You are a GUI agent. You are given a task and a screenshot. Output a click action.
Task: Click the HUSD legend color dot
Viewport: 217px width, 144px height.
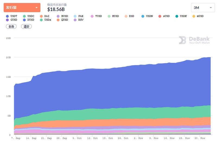pyautogui.click(x=109, y=16)
